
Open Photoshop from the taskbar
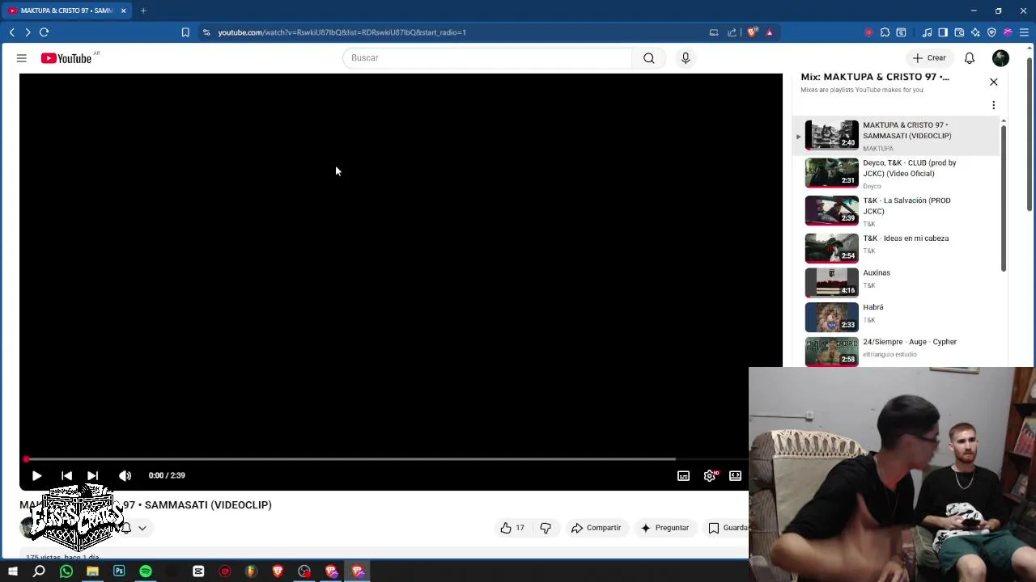(119, 571)
